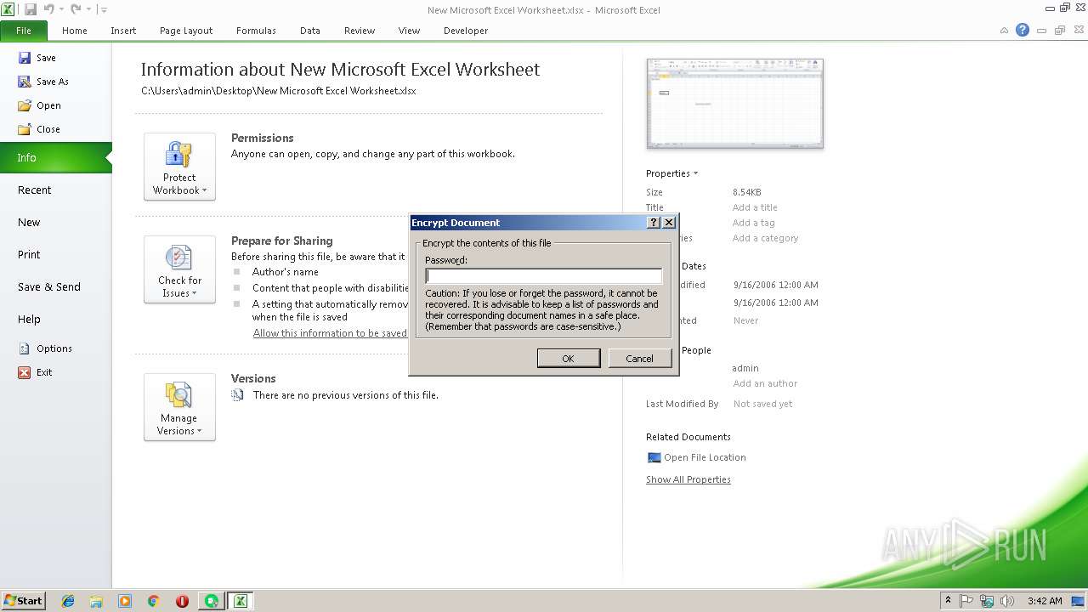Viewport: 1088px width, 612px height.
Task: Close the Encrypt Document dialog
Action: [669, 223]
